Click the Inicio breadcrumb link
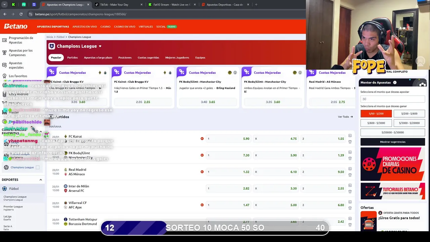This screenshot has width=430, height=242. click(x=50, y=37)
